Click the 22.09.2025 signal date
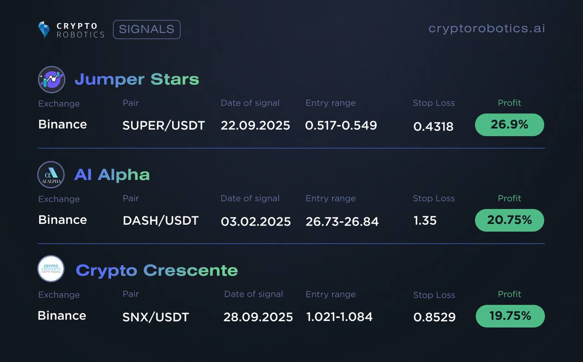The width and height of the screenshot is (583, 362). 255,126
